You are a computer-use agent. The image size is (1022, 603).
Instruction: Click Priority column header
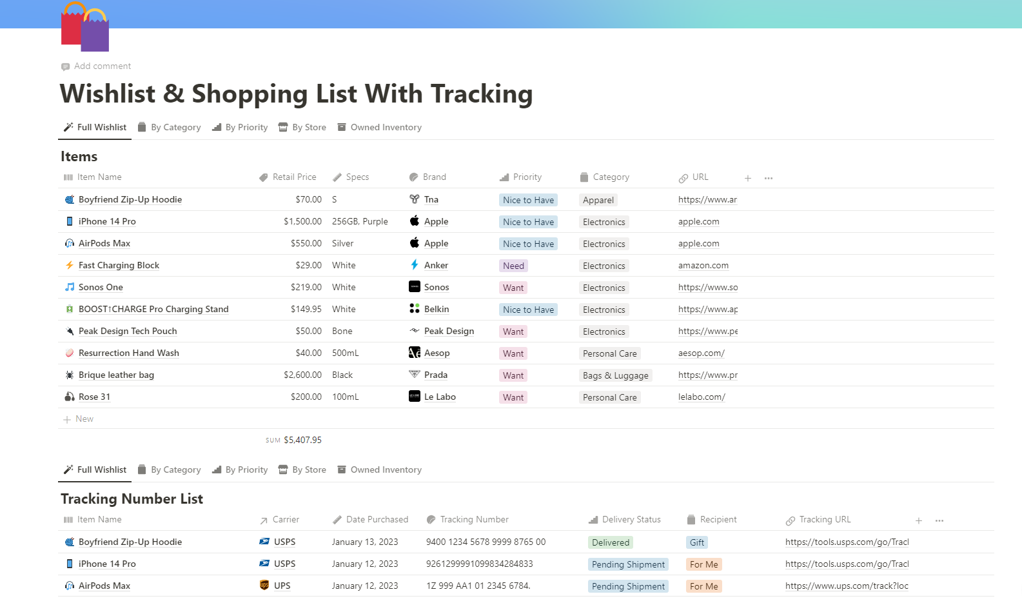point(520,177)
